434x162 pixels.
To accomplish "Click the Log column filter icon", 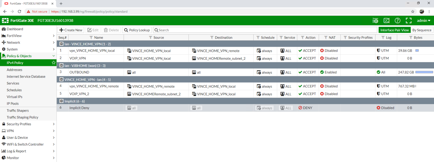I will tap(383, 38).
